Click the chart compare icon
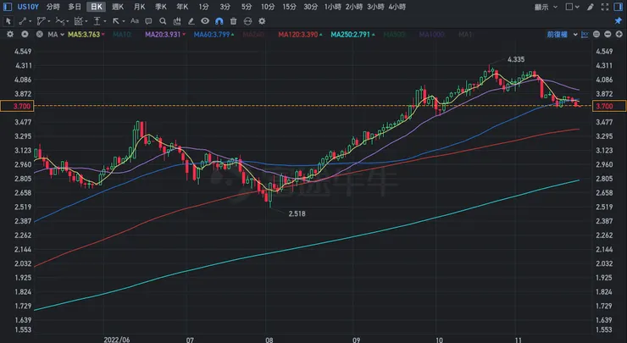This screenshot has height=343, width=627. pyautogui.click(x=585, y=35)
